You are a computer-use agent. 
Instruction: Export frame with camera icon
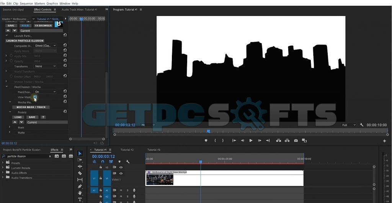[x=296, y=141]
